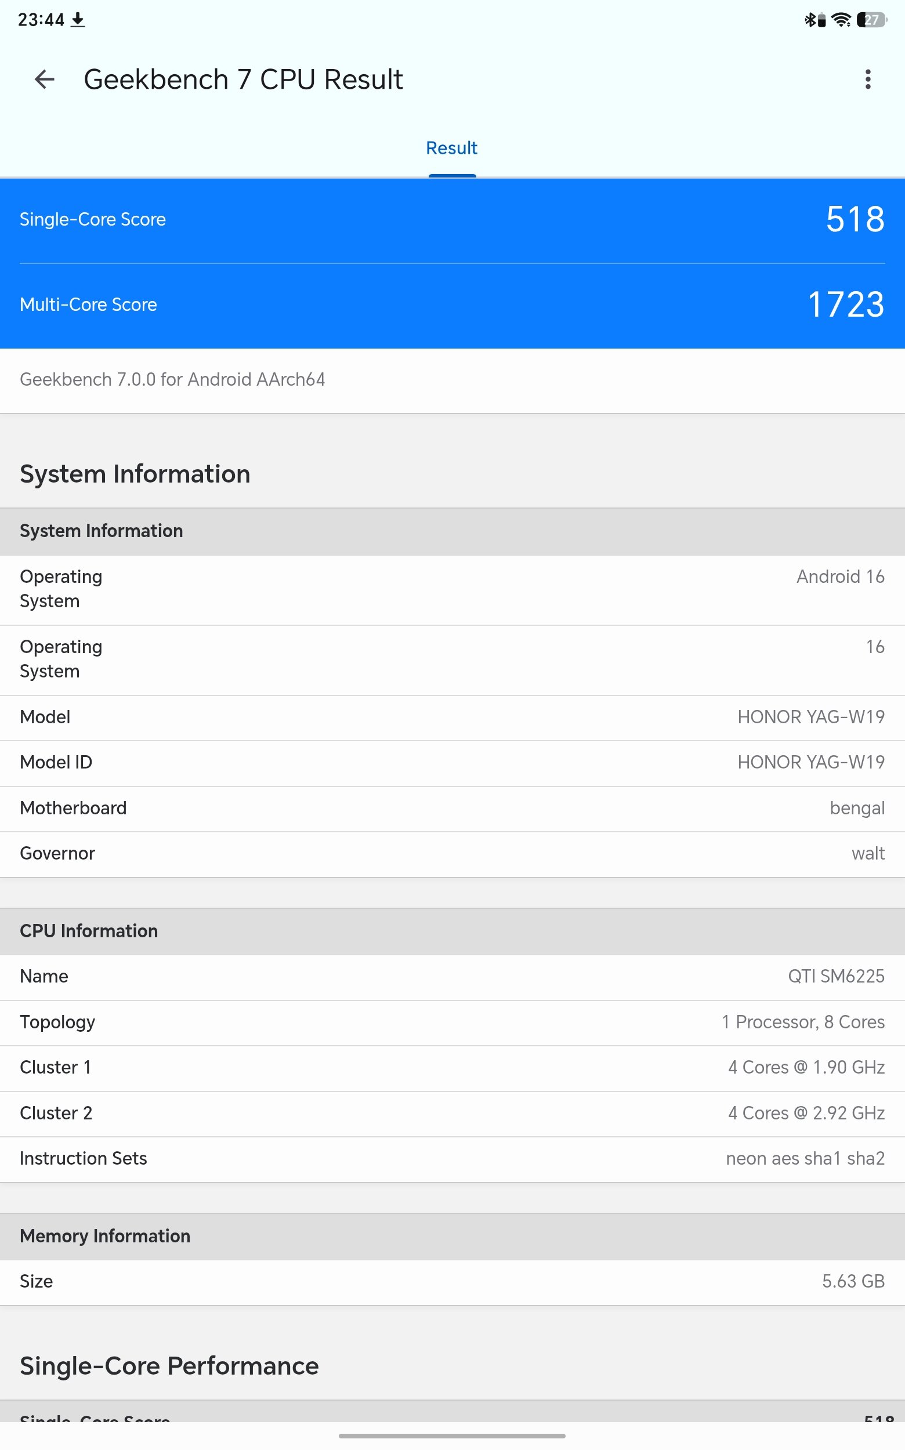The height and width of the screenshot is (1450, 905).
Task: Tap the Multi-Core Score label
Action: (89, 304)
